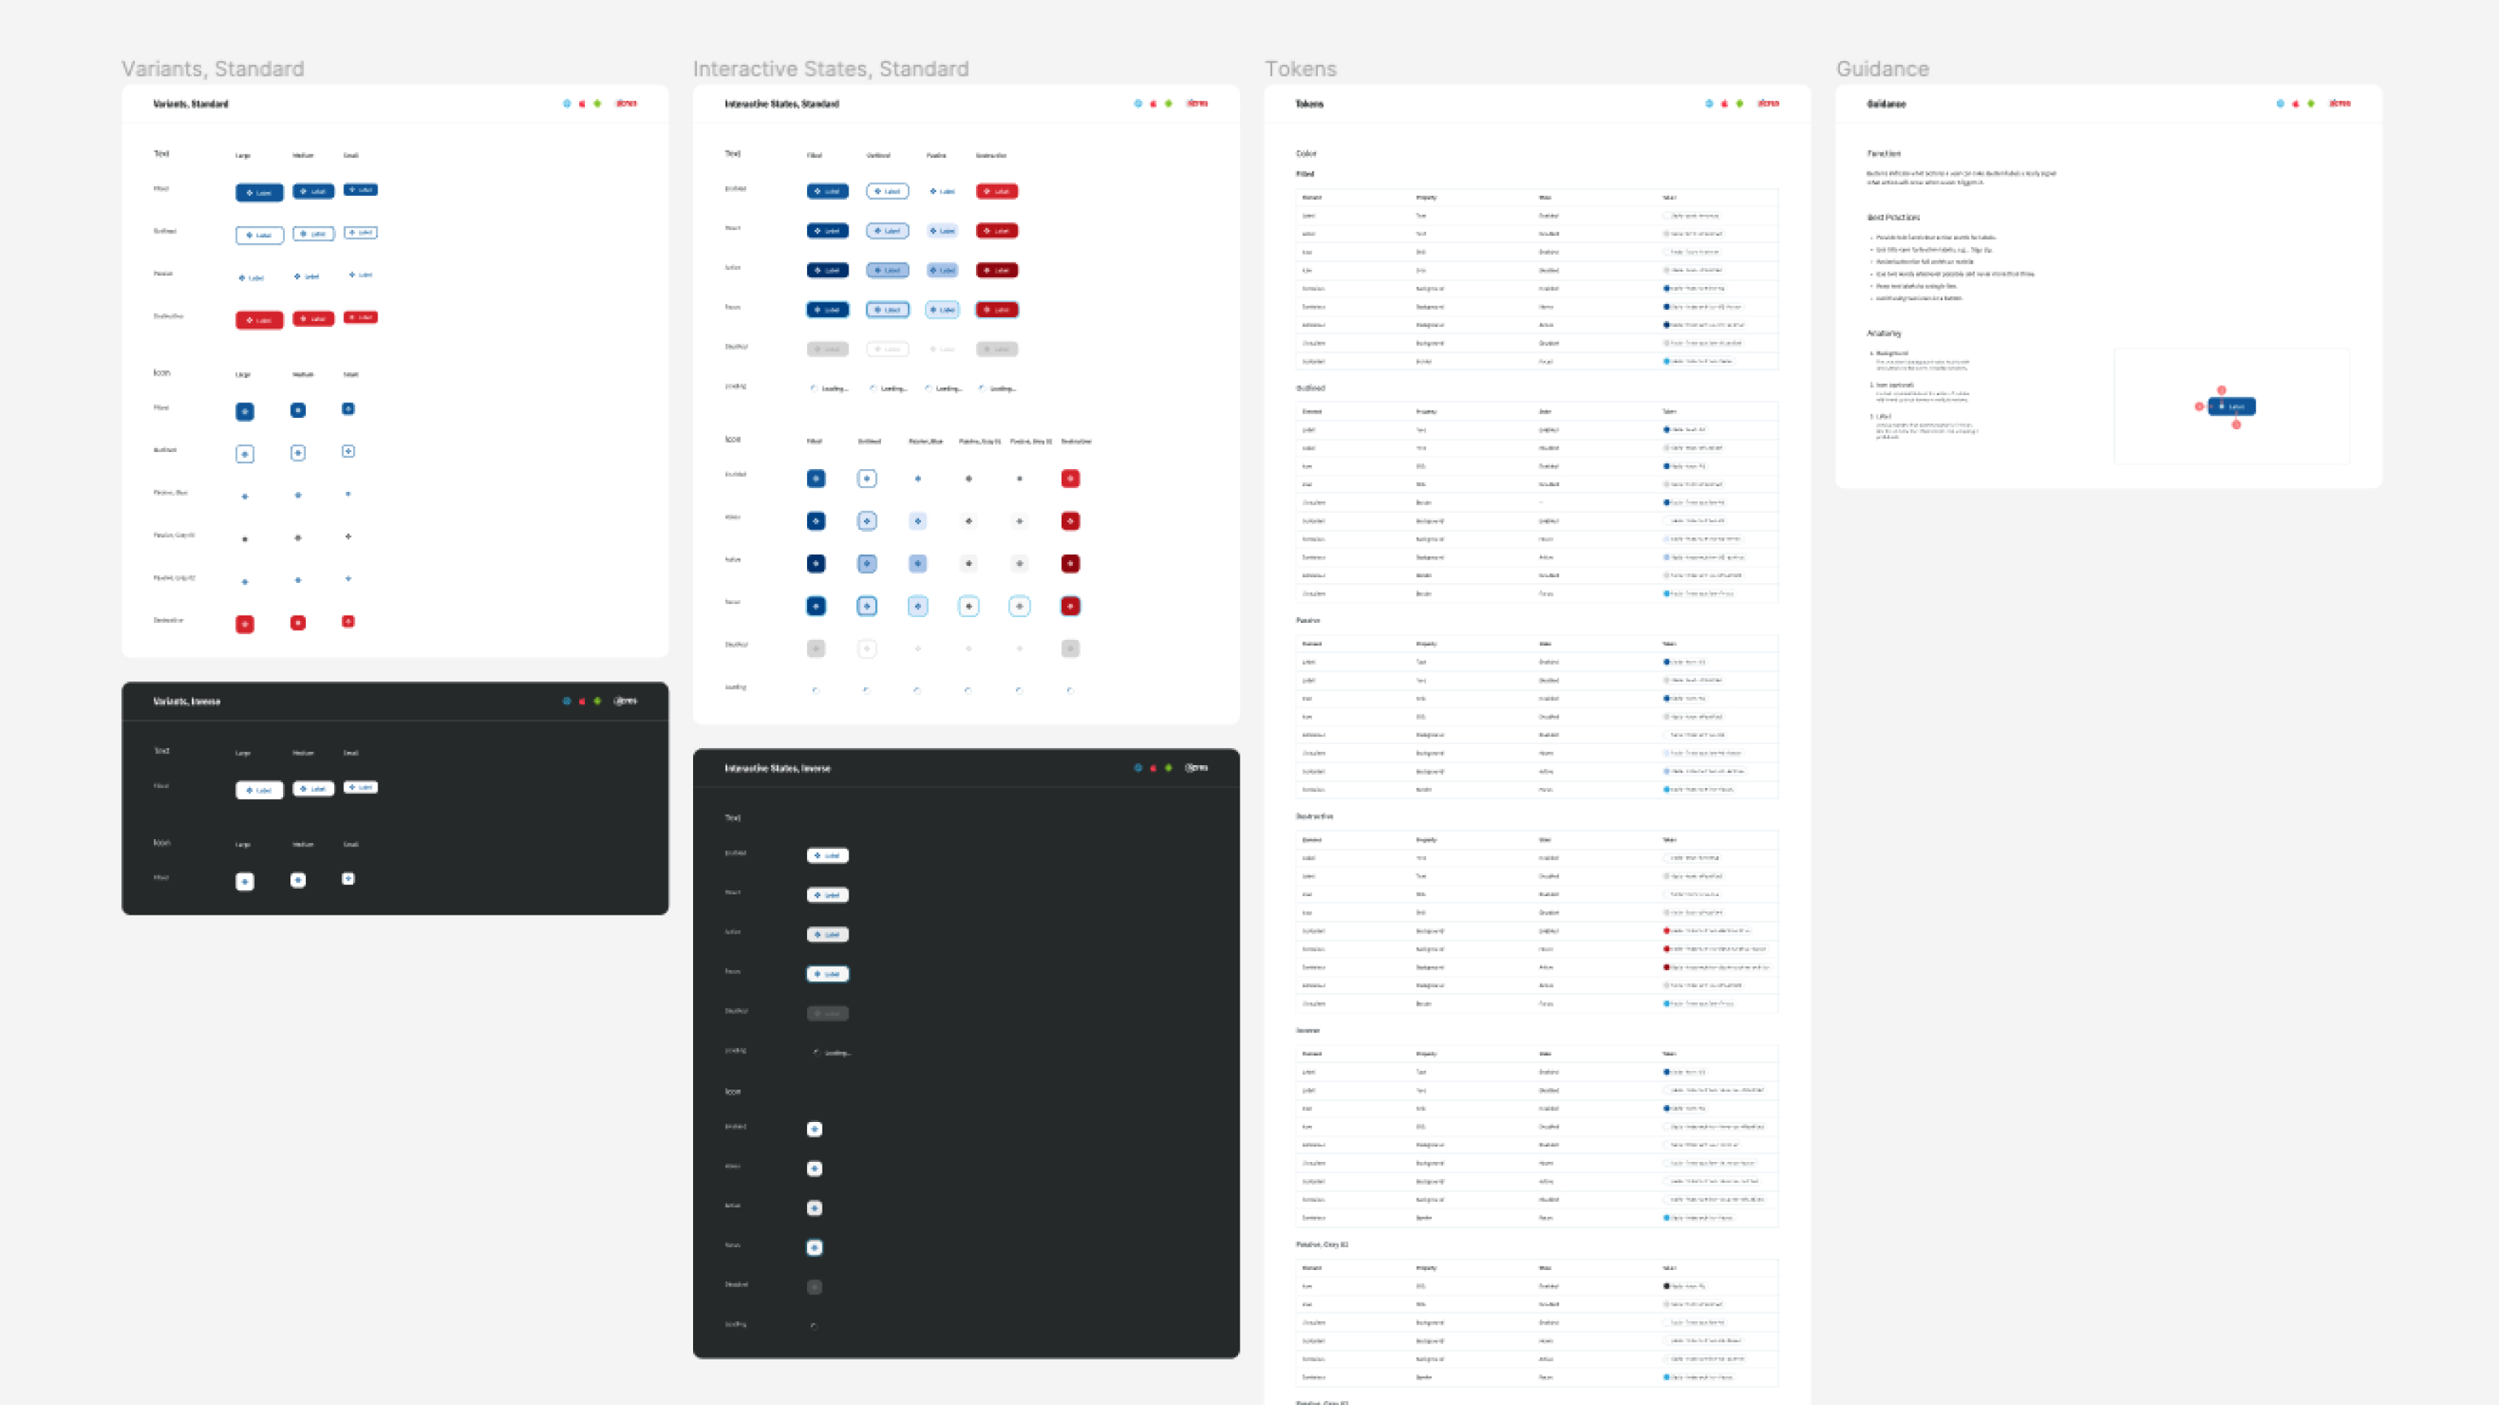Viewport: 2499px width, 1405px height.
Task: Click large Filled Label button in Variants, Standard
Action: click(x=259, y=193)
